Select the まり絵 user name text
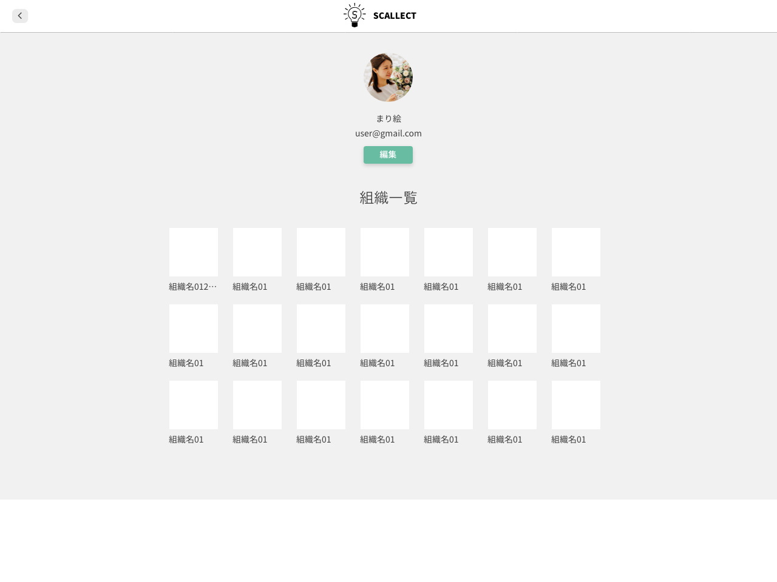 click(388, 118)
